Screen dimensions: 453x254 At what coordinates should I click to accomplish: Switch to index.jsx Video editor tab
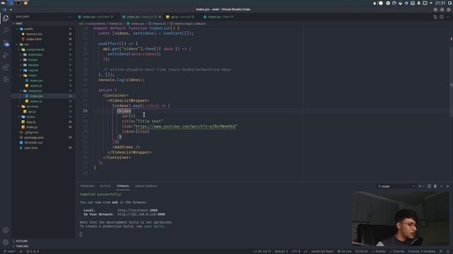[219, 17]
